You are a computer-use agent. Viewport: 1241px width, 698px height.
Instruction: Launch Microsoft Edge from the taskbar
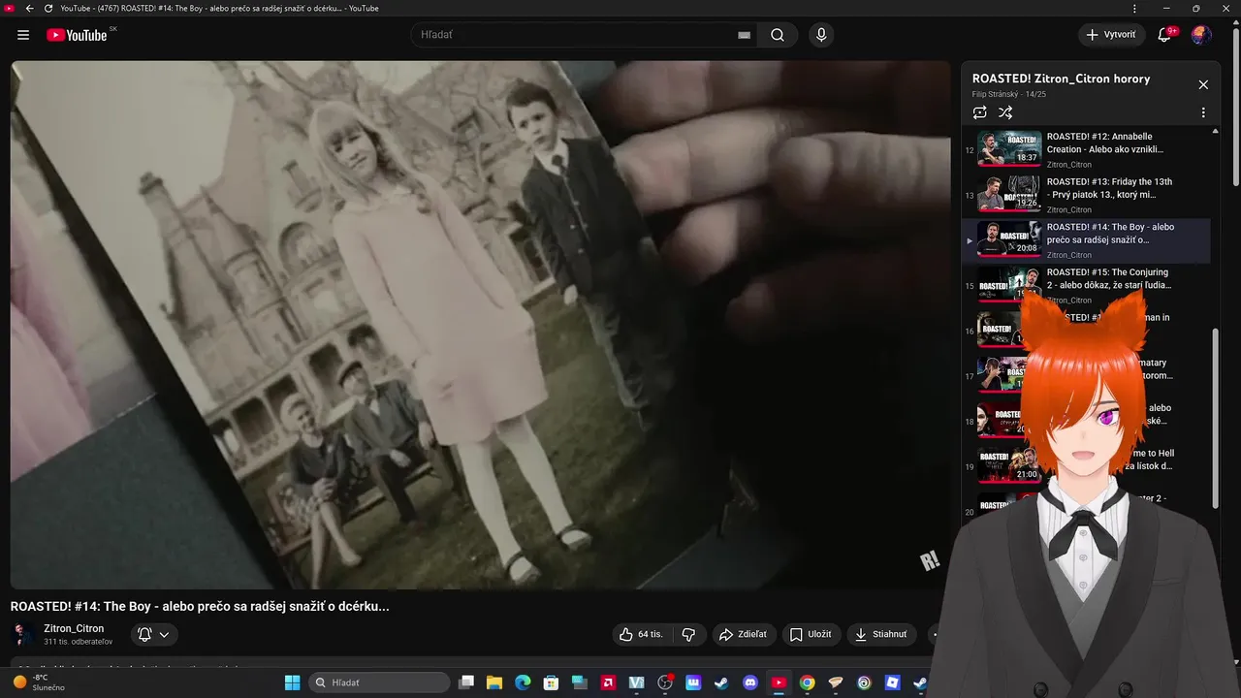click(x=523, y=682)
